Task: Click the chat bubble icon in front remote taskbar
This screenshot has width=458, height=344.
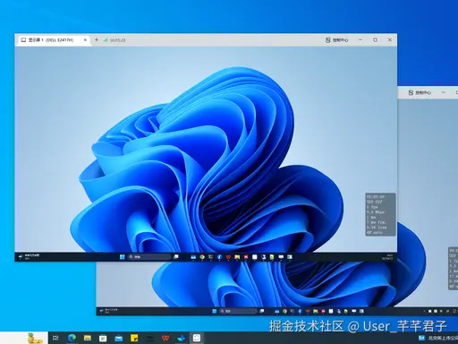Action: [x=281, y=257]
